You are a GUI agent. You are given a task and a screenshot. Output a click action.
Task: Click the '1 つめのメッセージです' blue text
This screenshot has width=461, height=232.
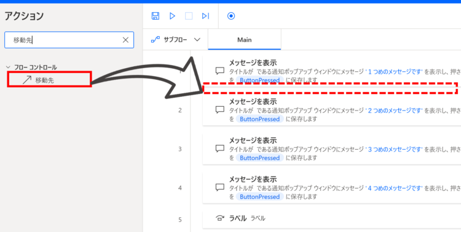(x=394, y=71)
